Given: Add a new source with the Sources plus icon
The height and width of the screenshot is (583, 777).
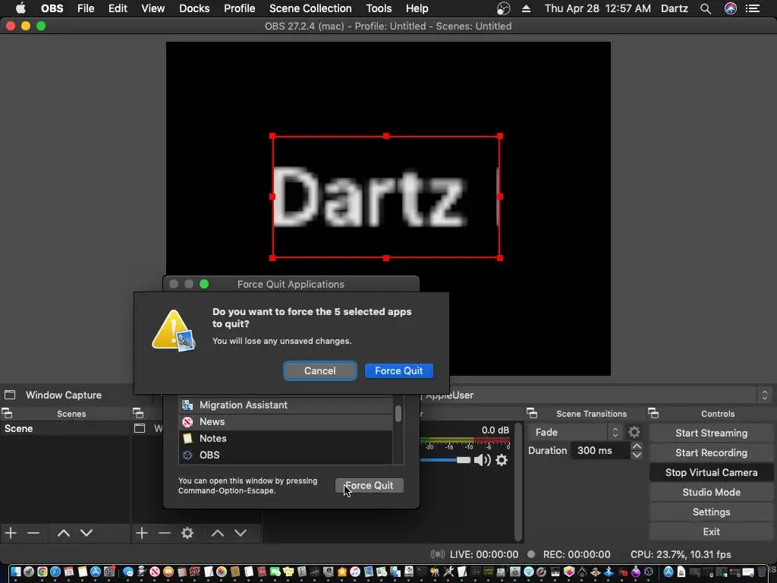Looking at the screenshot, I should [x=142, y=533].
